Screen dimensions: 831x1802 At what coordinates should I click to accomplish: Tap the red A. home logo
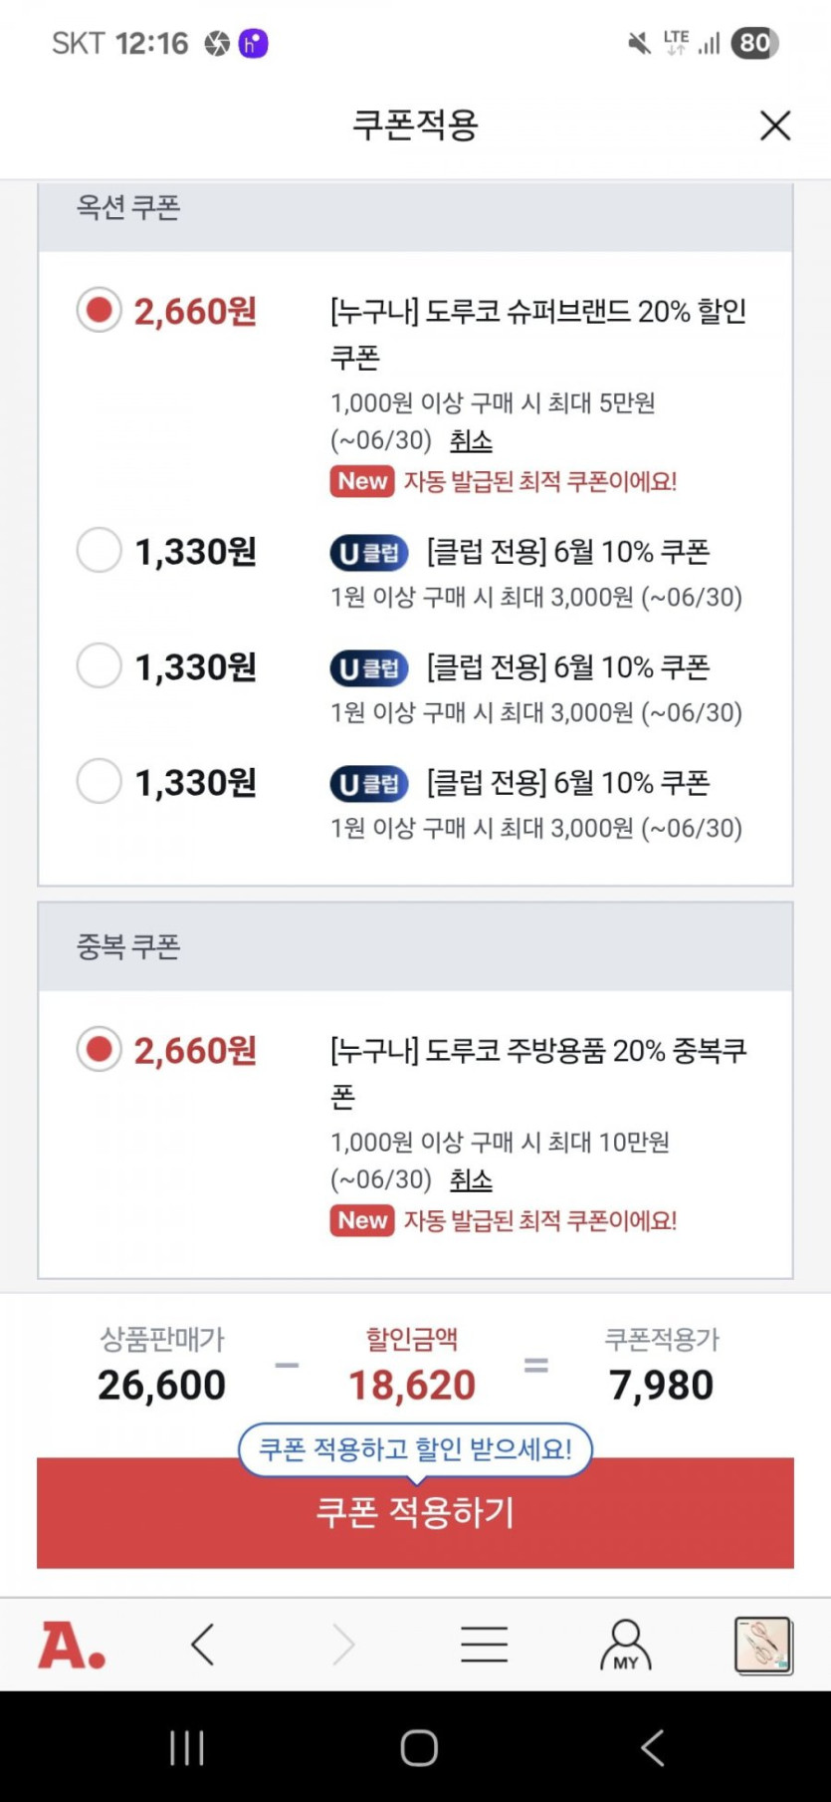pos(72,1645)
